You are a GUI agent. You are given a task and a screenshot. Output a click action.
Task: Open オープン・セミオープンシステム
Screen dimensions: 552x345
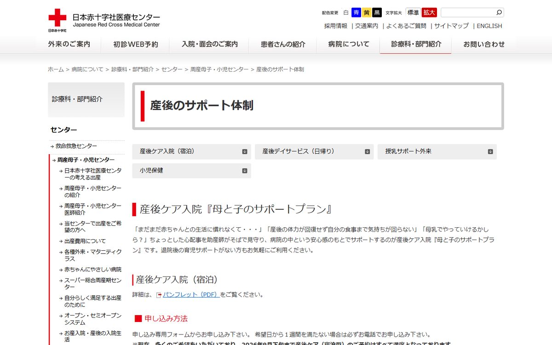(93, 319)
